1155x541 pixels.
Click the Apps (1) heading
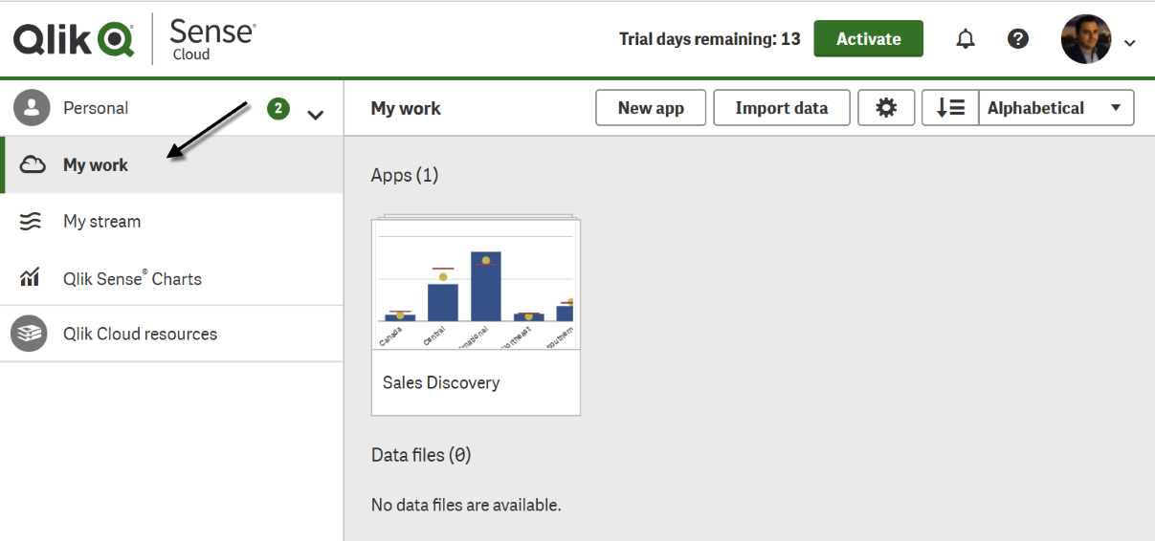[x=405, y=175]
